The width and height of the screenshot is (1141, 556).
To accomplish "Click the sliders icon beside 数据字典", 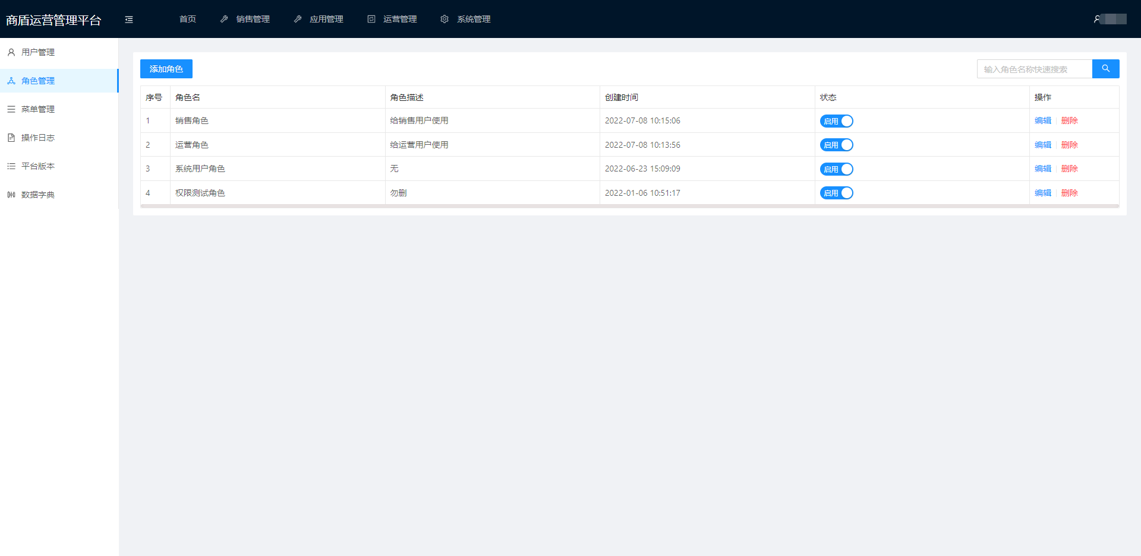I will [11, 195].
